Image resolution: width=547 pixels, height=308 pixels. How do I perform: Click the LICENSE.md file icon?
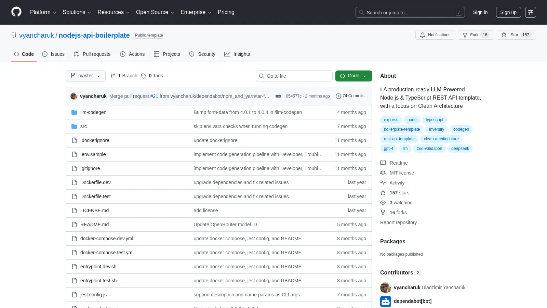tap(74, 210)
